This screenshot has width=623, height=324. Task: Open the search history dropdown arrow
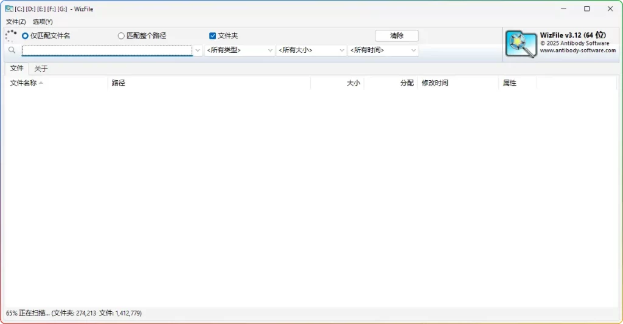[198, 50]
